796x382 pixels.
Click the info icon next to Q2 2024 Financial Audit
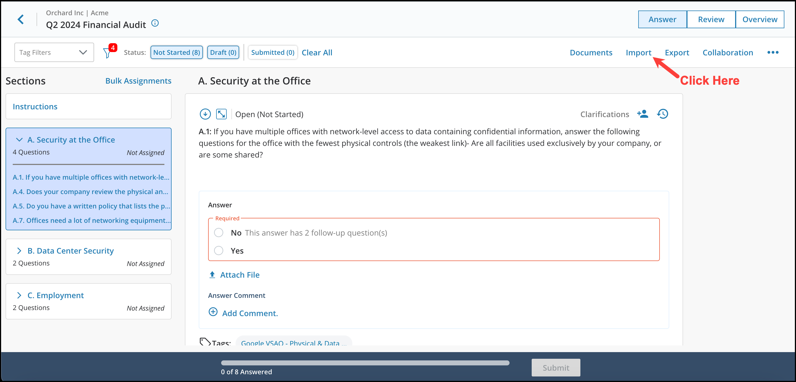155,23
